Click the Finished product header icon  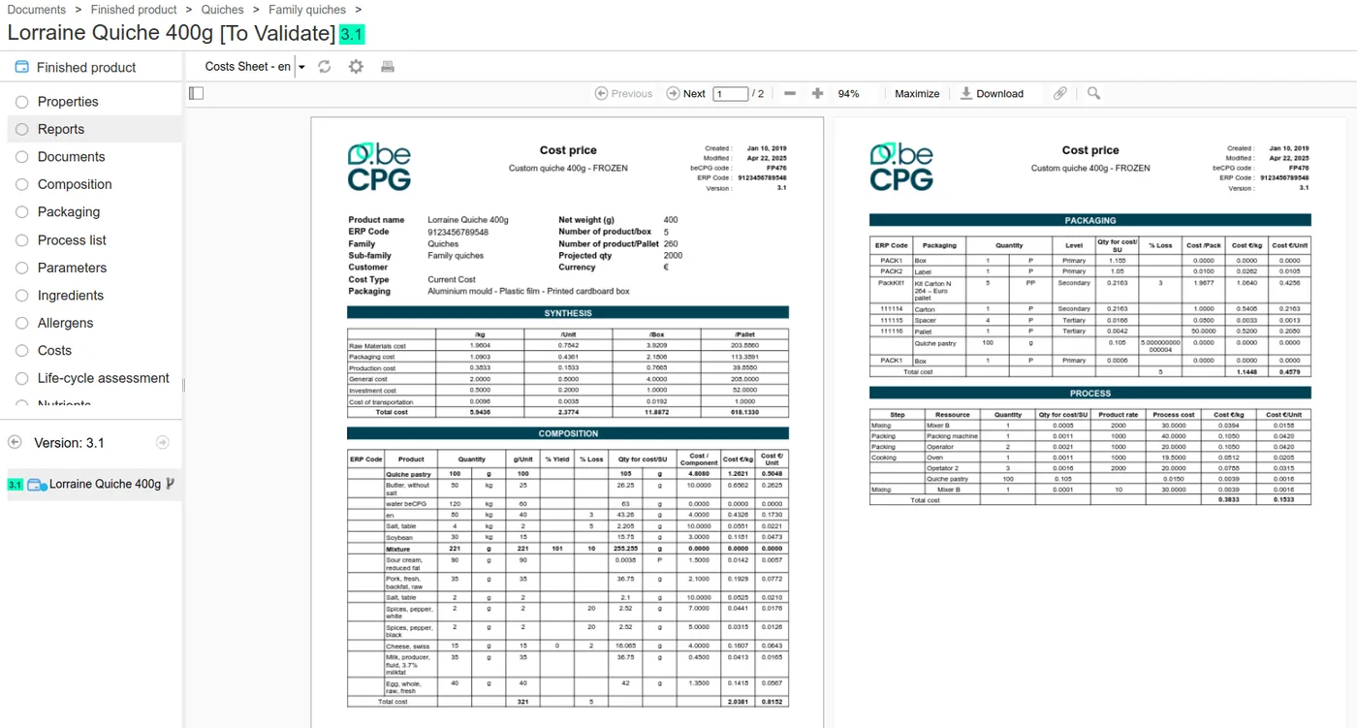(21, 67)
